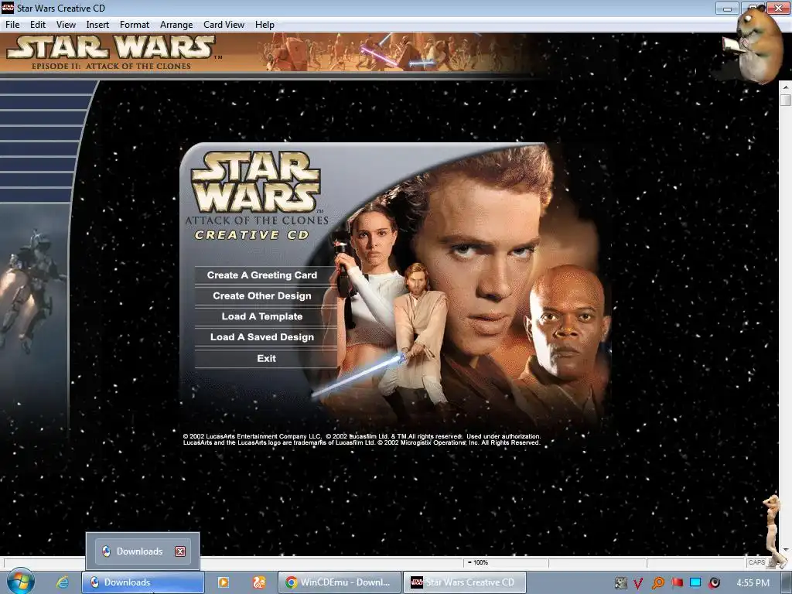This screenshot has height=594, width=792.
Task: Click the orange magnifier tray icon
Action: 657,583
